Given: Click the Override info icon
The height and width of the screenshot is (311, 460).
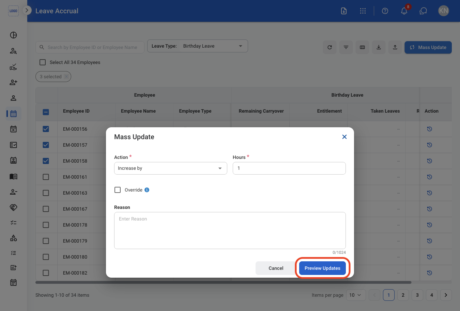Looking at the screenshot, I should point(147,190).
